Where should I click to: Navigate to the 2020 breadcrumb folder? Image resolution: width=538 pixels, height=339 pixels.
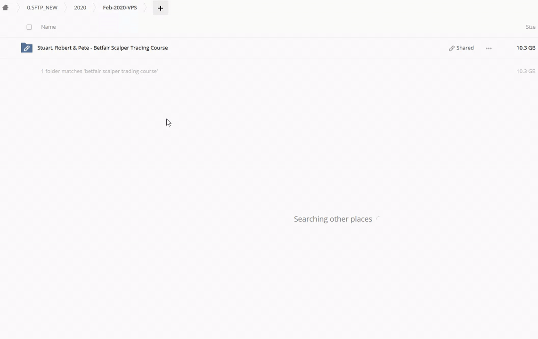coord(80,8)
